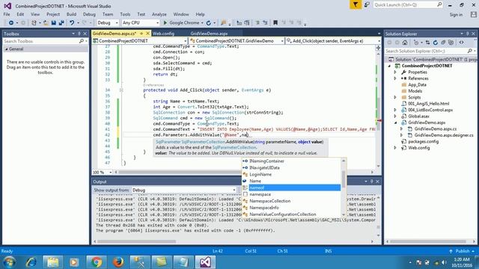Expand the Properties node in Solution Explorer

(395, 72)
